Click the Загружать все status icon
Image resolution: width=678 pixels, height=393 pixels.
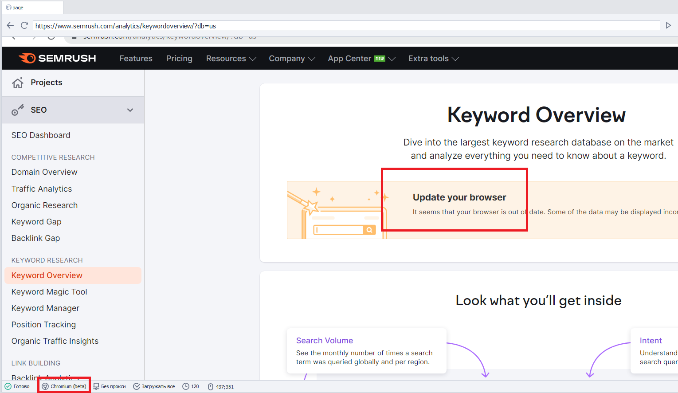point(137,386)
